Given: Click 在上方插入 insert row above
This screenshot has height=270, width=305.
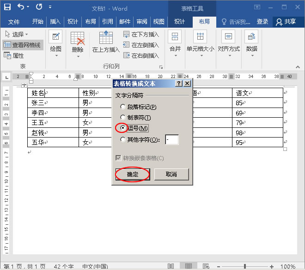Looking at the screenshot, I should (x=106, y=42).
